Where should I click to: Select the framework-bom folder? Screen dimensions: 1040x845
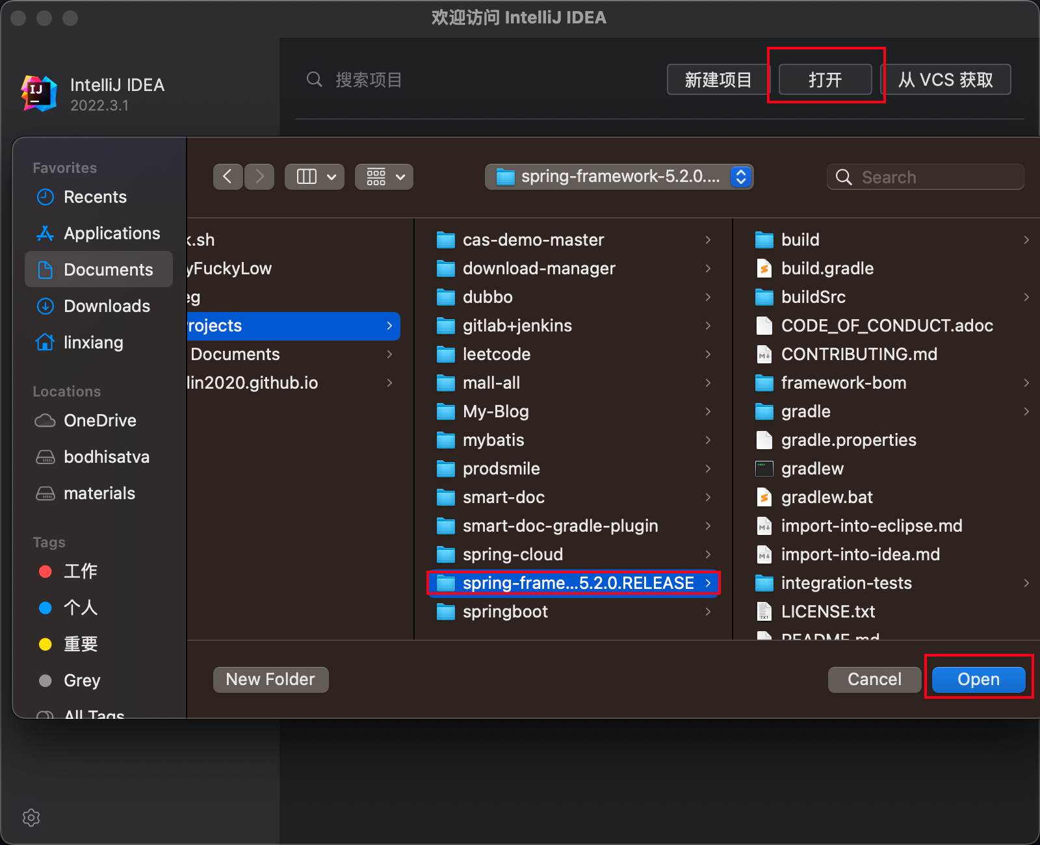click(x=892, y=383)
